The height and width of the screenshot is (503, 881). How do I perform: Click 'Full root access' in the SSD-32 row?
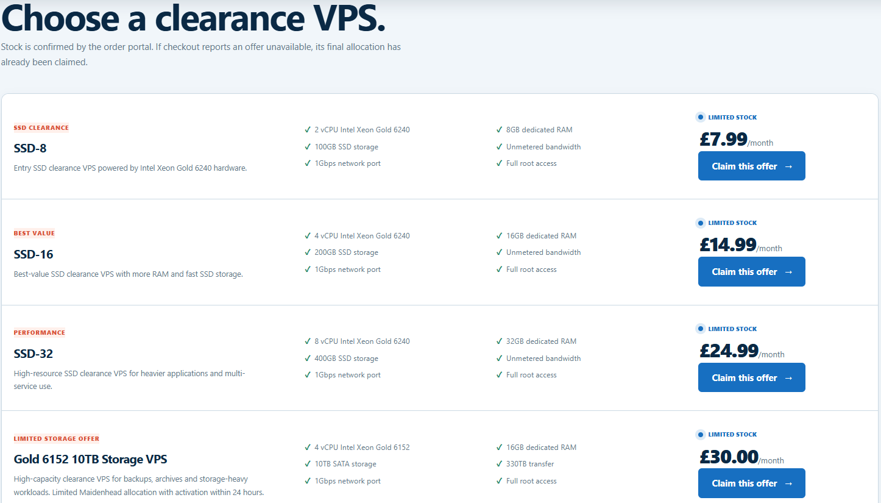click(531, 375)
